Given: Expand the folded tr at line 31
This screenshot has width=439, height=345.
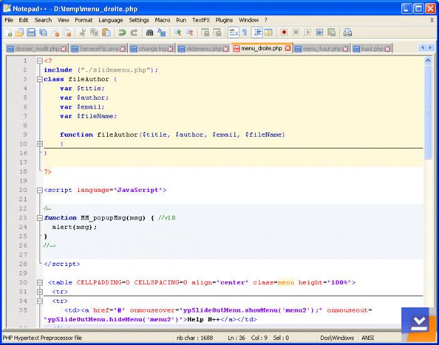Looking at the screenshot, I should 40,292.
